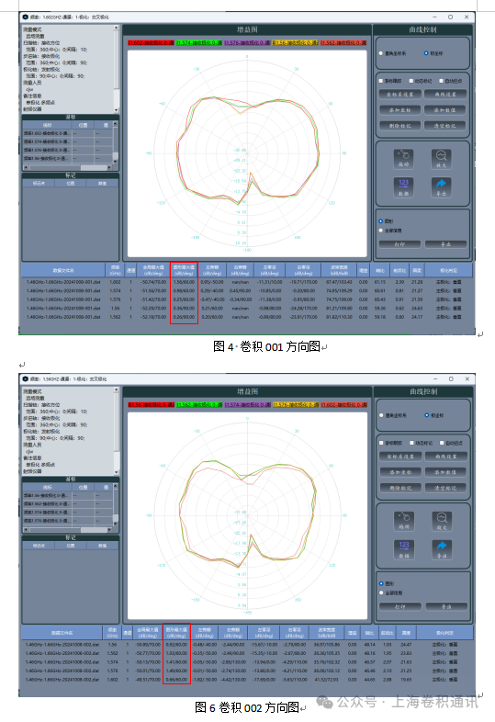Click 删除标记 button in Fig 4 window
This screenshot has height=722, width=495.
399,126
